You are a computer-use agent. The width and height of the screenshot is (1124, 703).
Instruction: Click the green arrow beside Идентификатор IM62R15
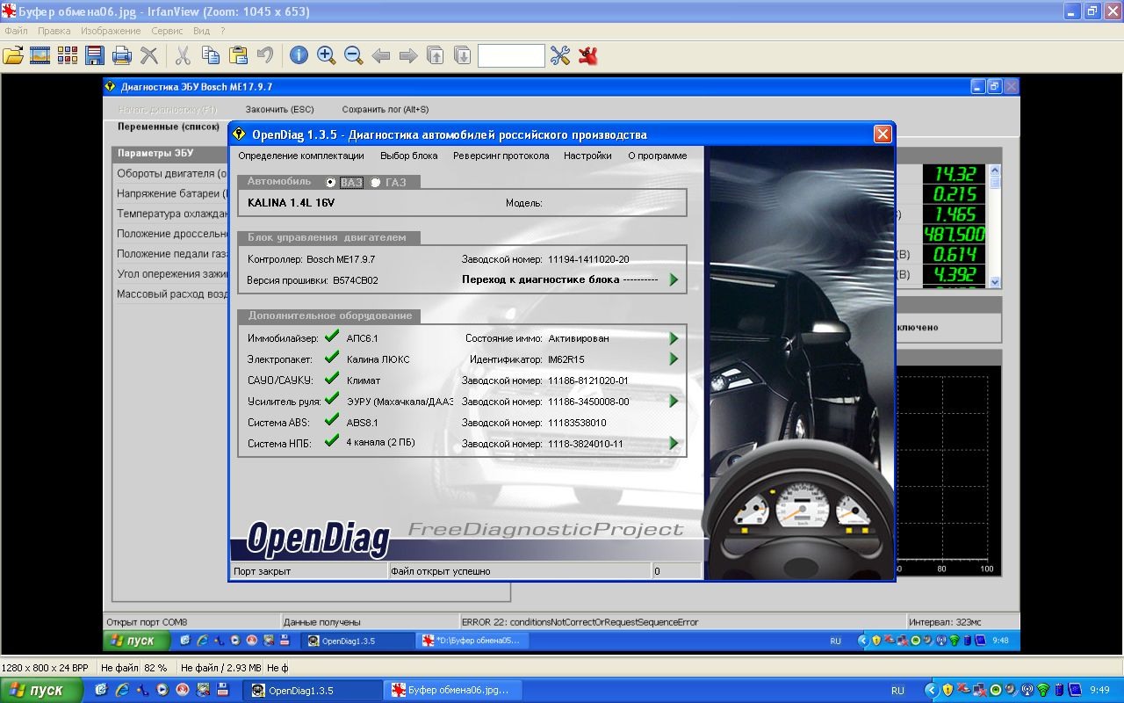674,359
